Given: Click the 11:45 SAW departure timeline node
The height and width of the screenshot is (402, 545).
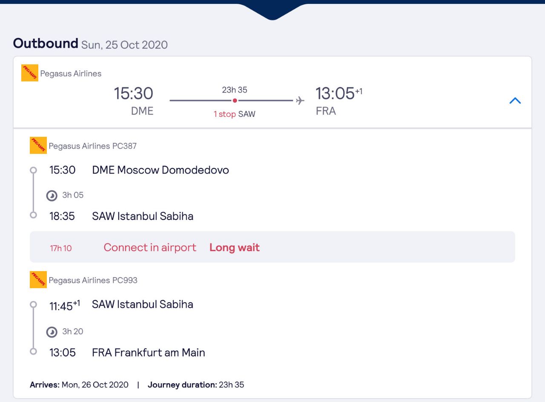Looking at the screenshot, I should 33,304.
